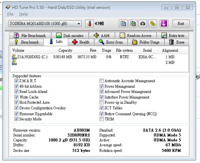This screenshot has height=163, width=200.
Task: Toggle the Interface Power Management checkbox
Action: (x=101, y=97)
